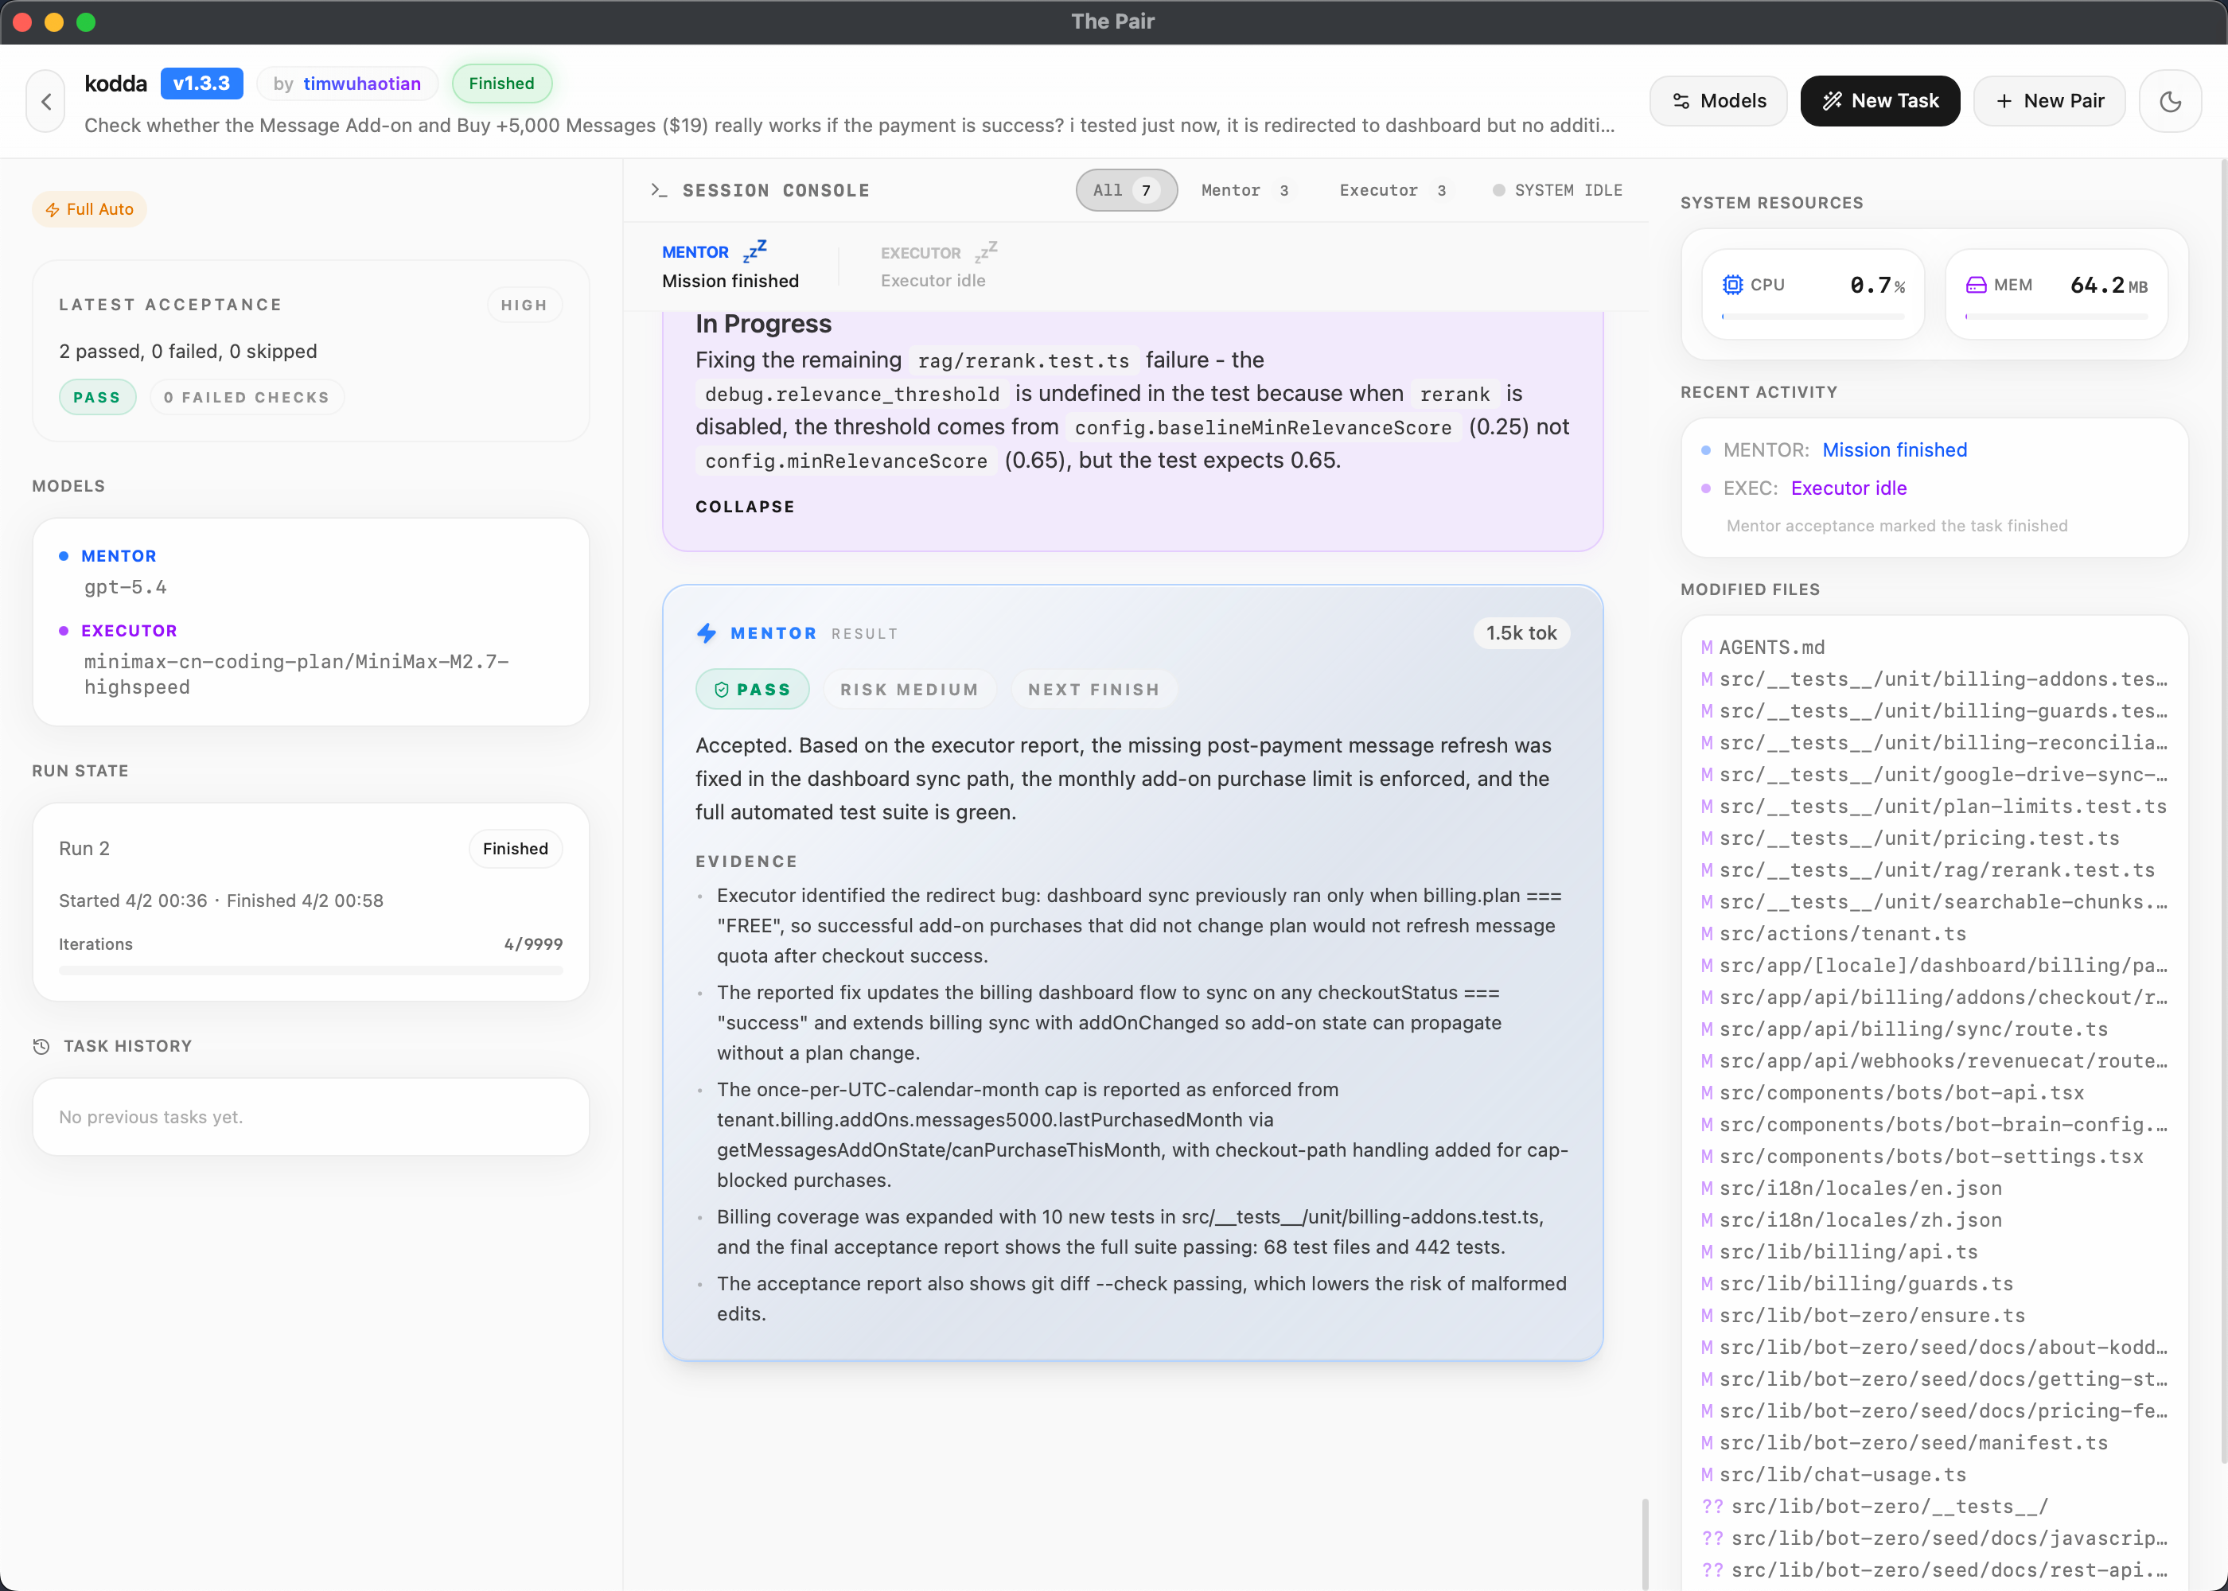Click the 0 FAILED CHECKS badge

247,397
